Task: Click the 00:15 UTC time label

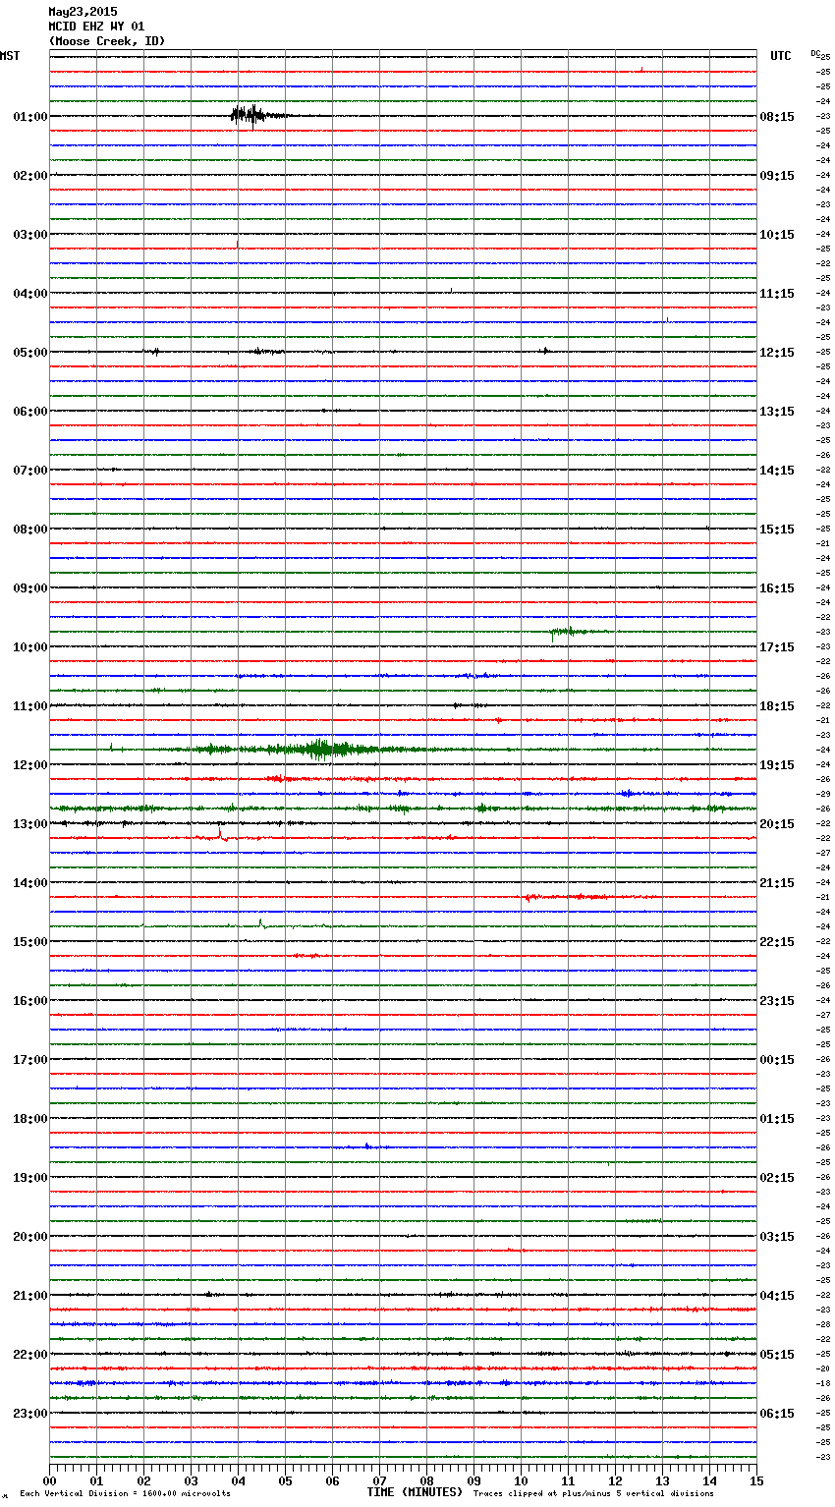Action: (x=777, y=1060)
